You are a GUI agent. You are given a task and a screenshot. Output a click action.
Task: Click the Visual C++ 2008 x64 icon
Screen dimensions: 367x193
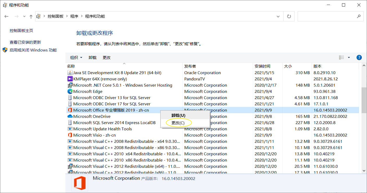point(70,141)
